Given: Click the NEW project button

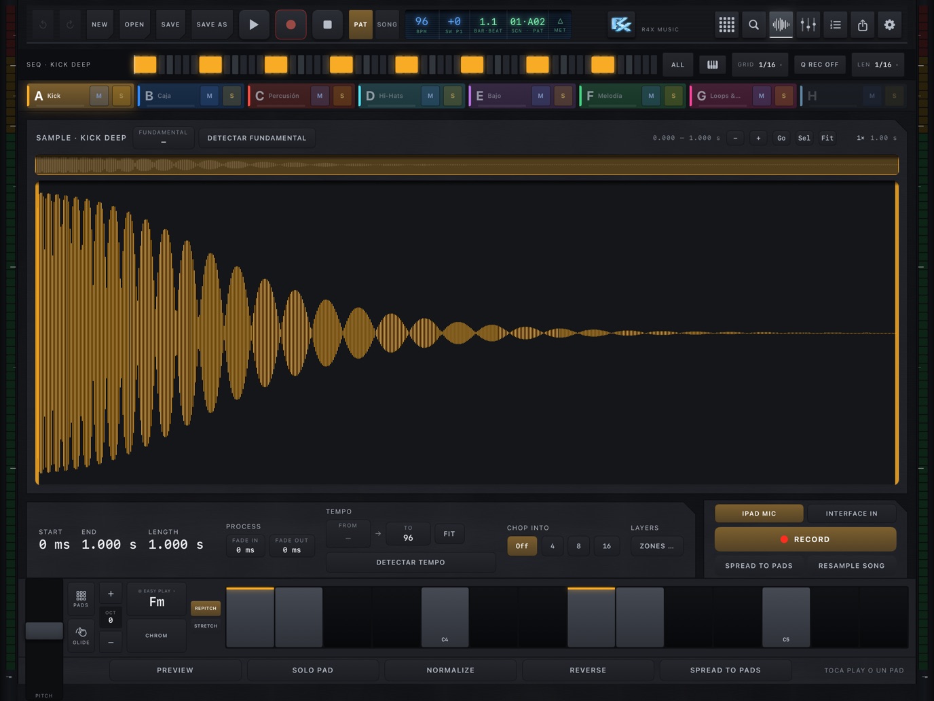Looking at the screenshot, I should pos(100,24).
